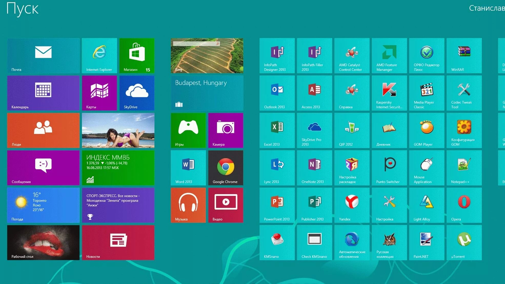Open Русская коллекция tile
The height and width of the screenshot is (284, 505).
coord(389,243)
